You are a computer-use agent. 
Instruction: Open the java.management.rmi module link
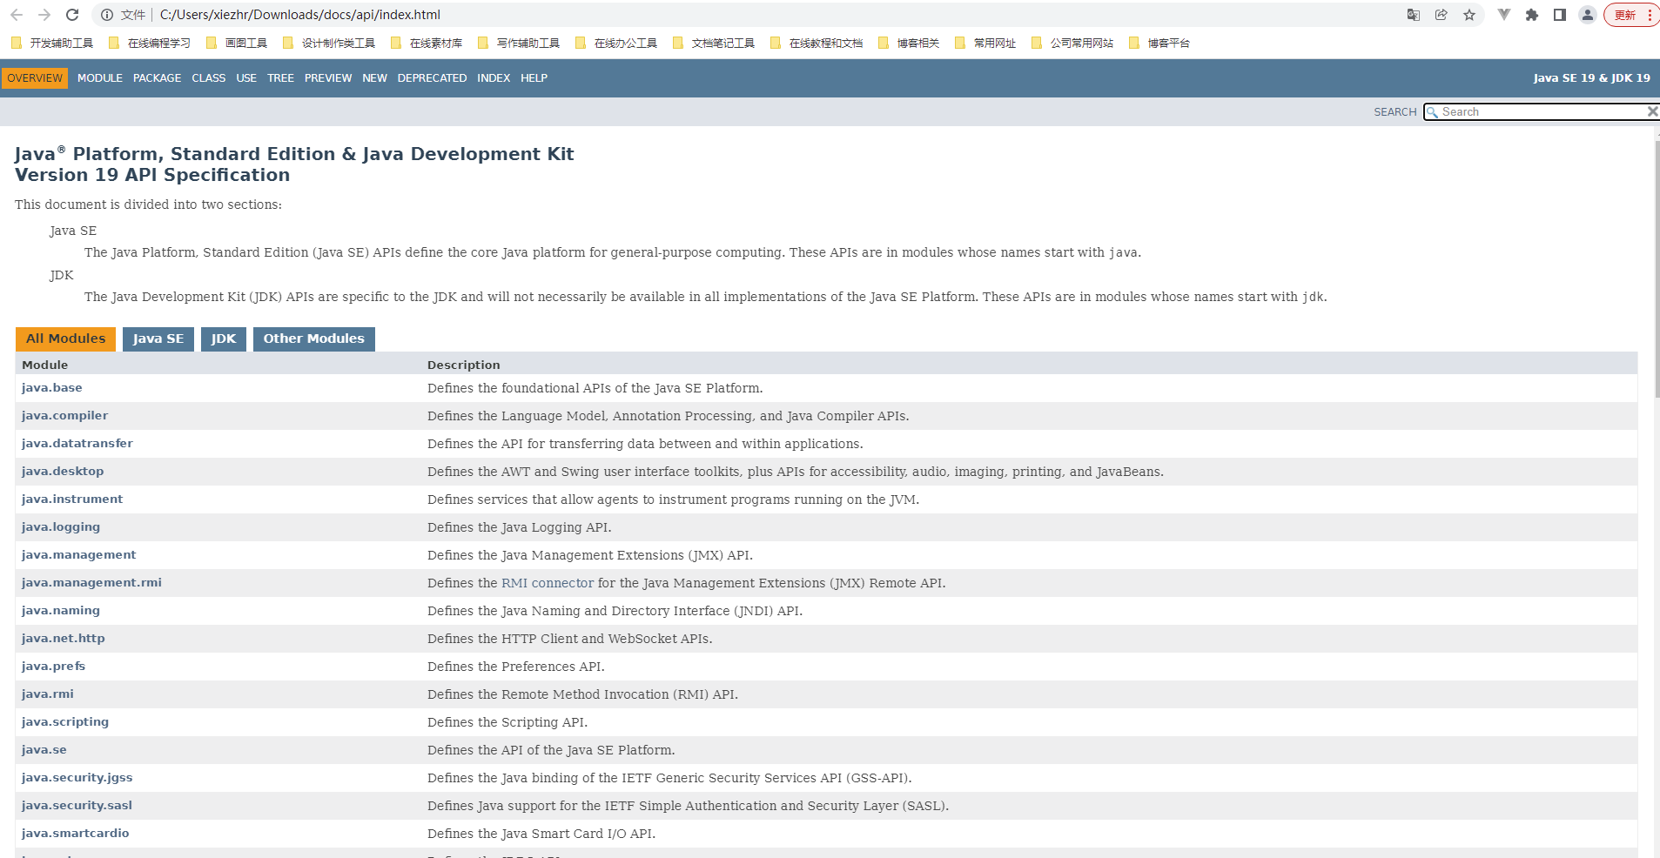pos(91,583)
